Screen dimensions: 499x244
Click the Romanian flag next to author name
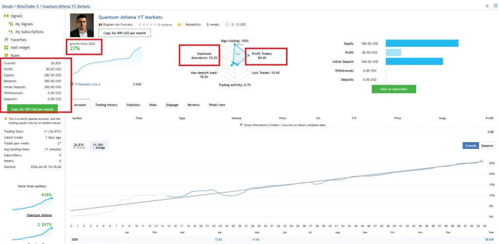pos(100,24)
